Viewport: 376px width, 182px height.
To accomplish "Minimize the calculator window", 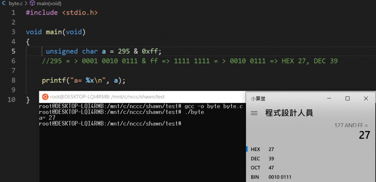I will [329, 98].
